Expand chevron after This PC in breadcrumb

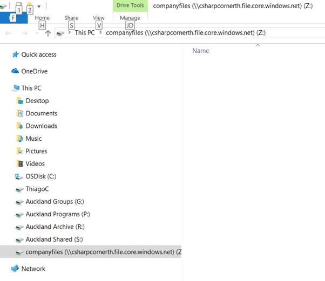tap(100, 32)
